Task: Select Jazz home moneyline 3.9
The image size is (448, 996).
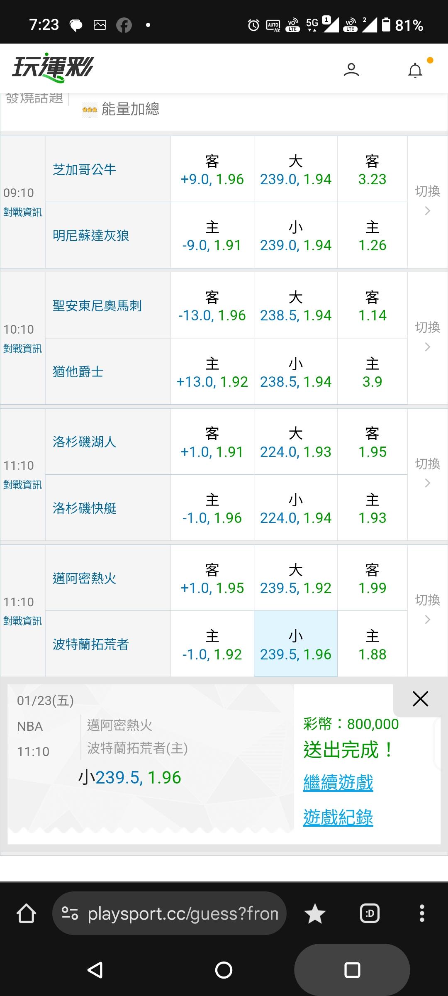Action: [372, 372]
